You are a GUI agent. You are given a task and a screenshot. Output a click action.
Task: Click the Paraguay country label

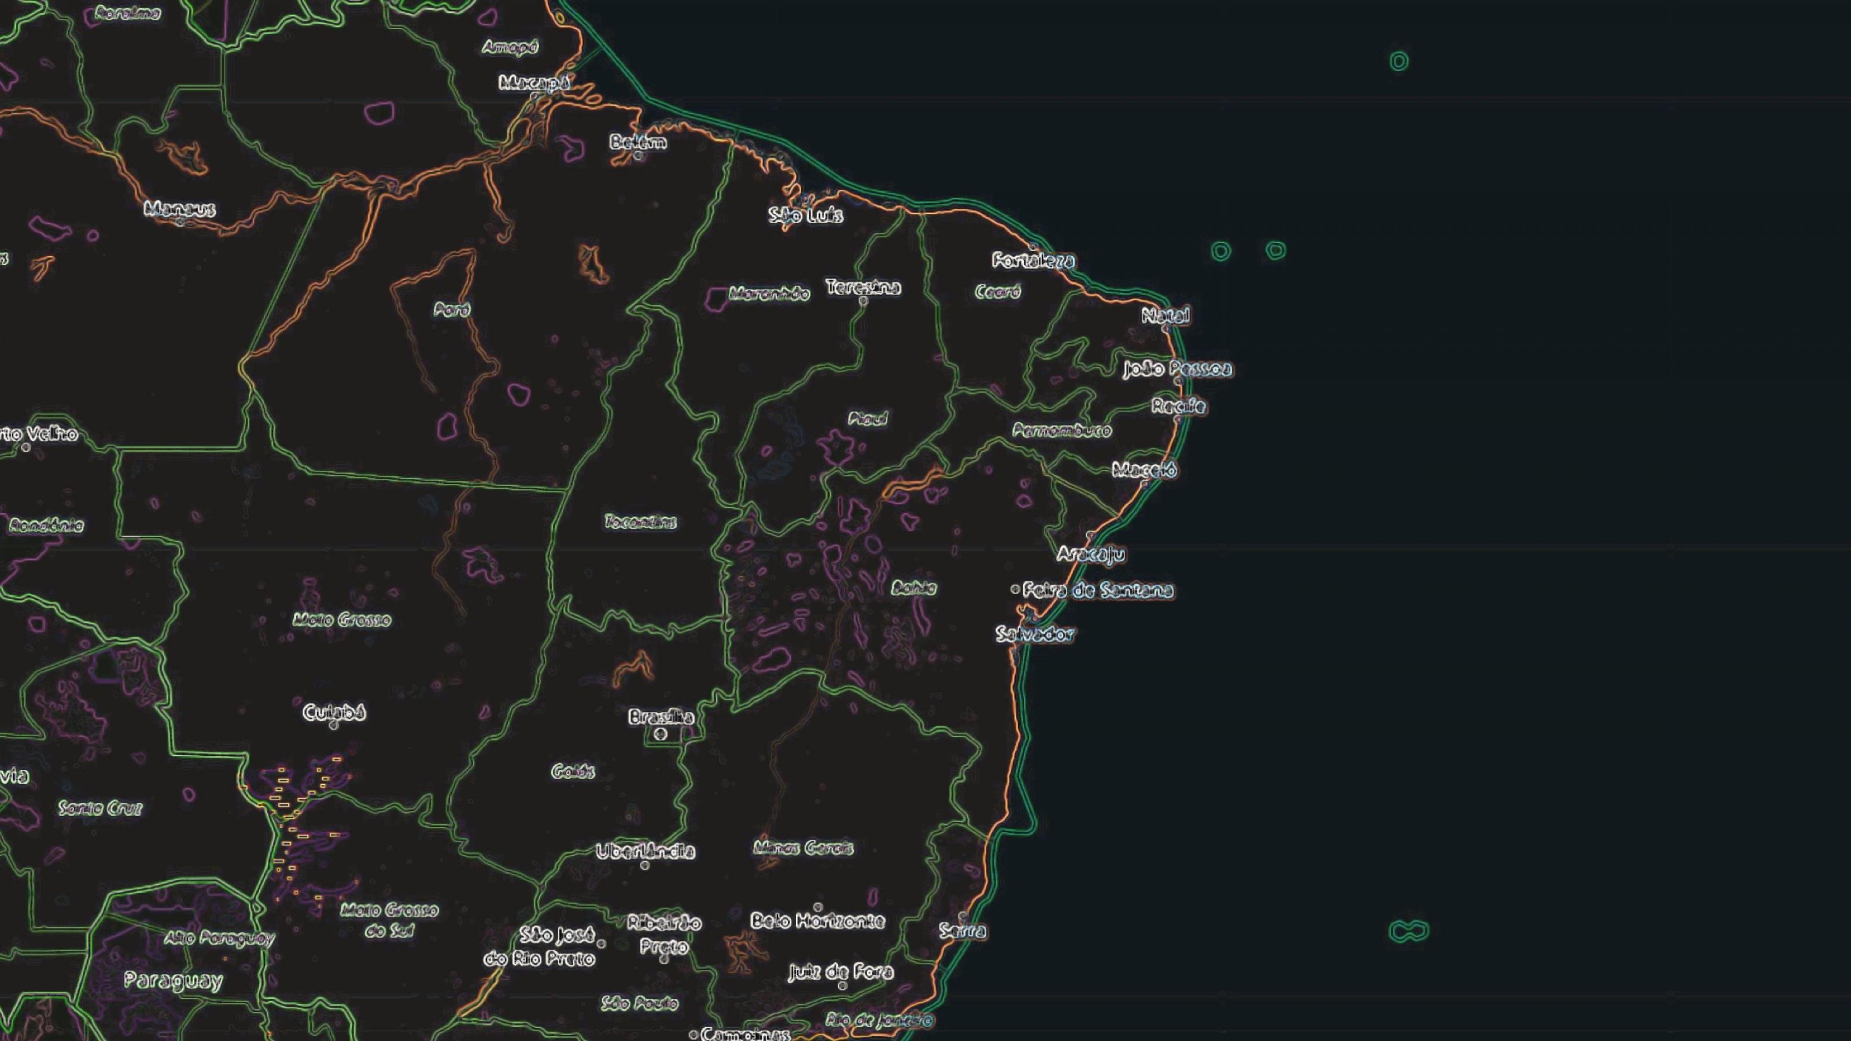(173, 981)
